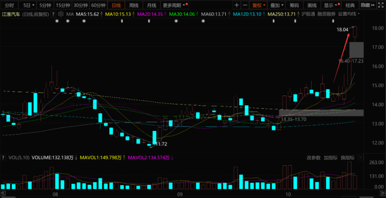The height and width of the screenshot is (198, 386).
Task: Zoom in chart with plus icon
Action: coord(237,5)
